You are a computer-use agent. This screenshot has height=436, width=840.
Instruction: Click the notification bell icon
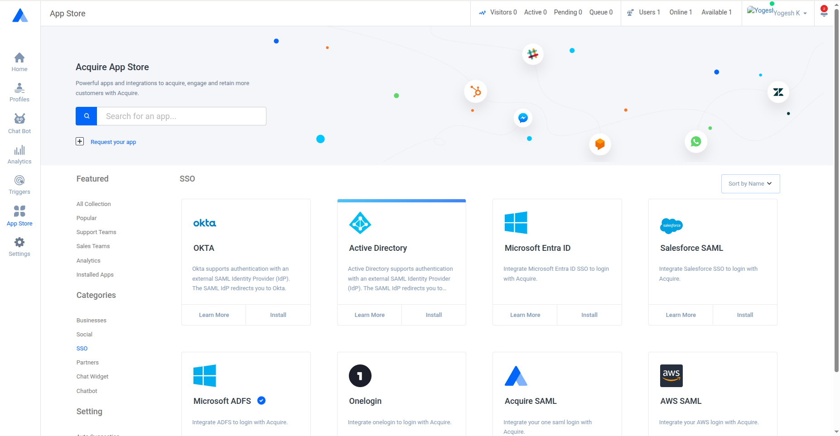(824, 12)
